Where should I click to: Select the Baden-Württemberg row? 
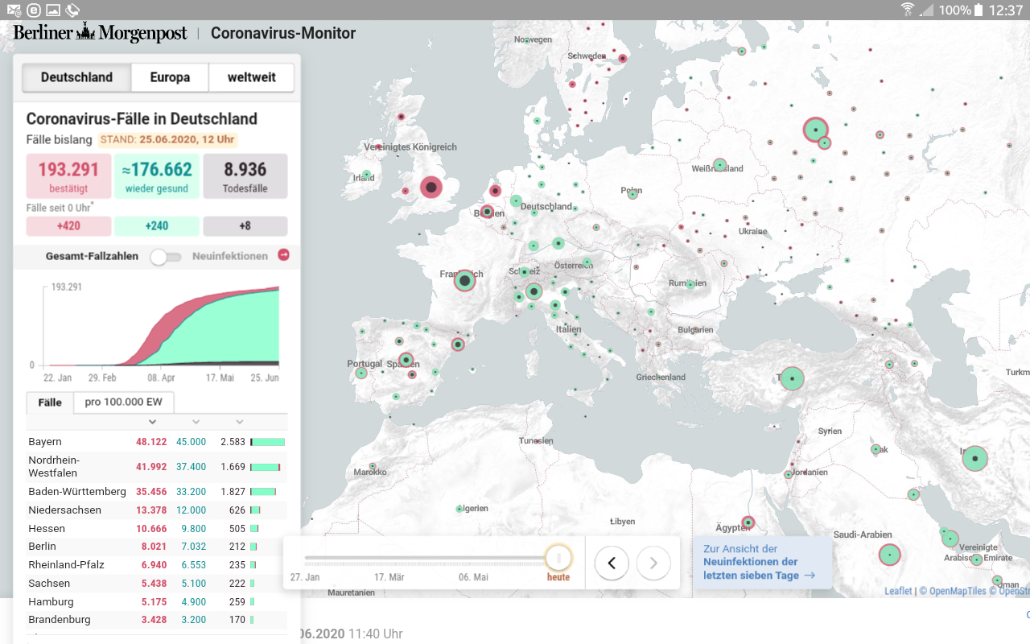click(157, 492)
